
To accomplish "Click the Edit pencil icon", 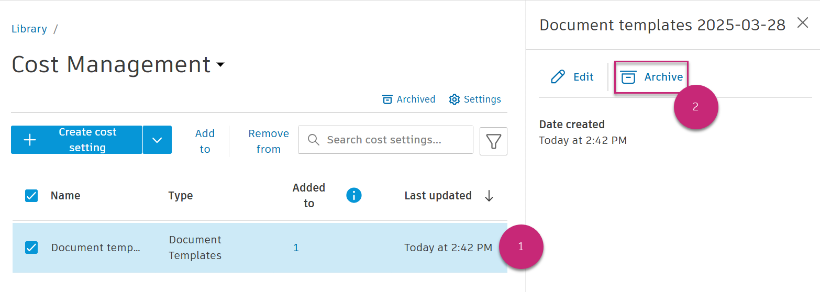I will pyautogui.click(x=558, y=77).
